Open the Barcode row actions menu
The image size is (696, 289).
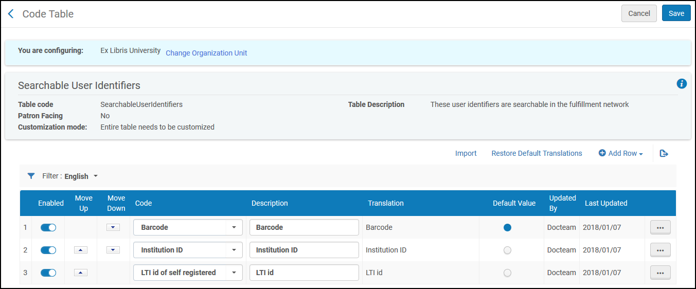(660, 227)
